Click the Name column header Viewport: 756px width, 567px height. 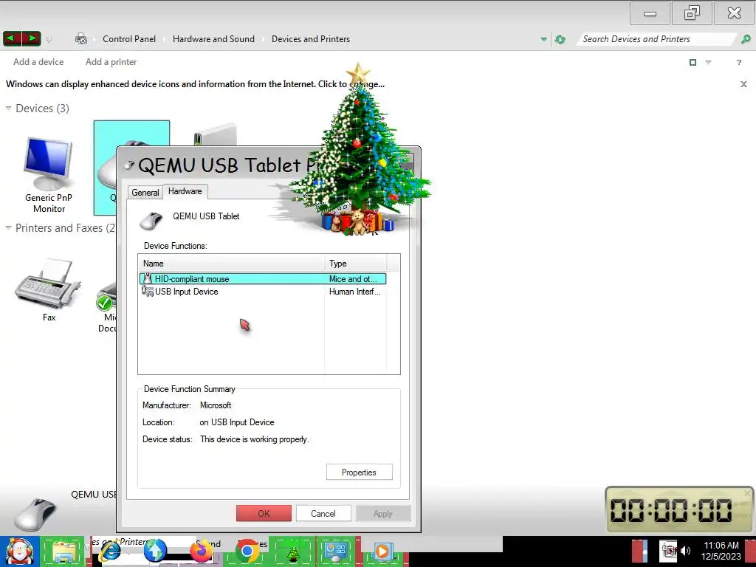click(231, 264)
